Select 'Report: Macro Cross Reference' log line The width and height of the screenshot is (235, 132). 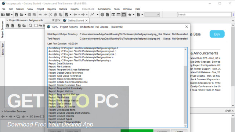[65, 79]
